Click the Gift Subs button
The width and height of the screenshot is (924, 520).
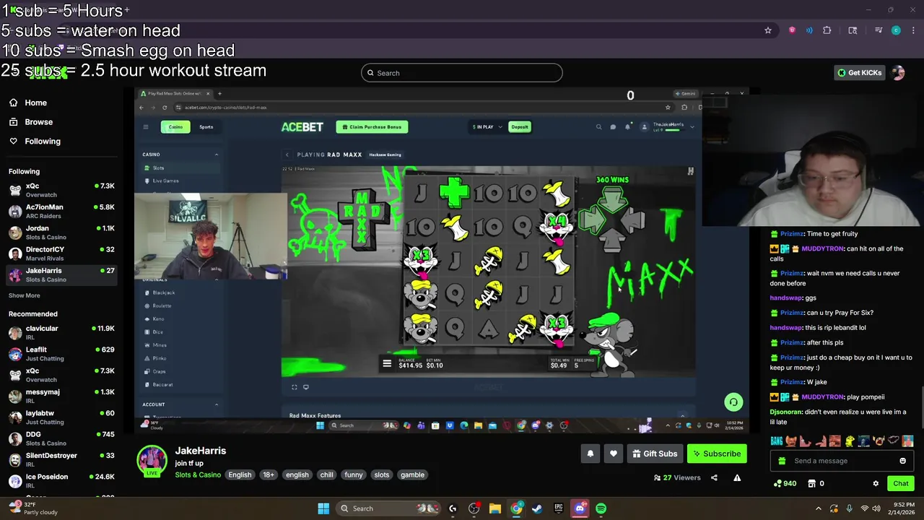click(655, 454)
